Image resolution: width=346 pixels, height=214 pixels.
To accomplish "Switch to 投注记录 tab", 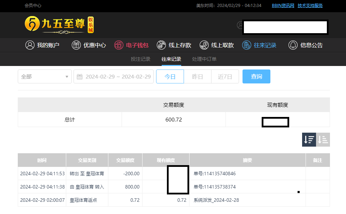I will tap(140, 59).
